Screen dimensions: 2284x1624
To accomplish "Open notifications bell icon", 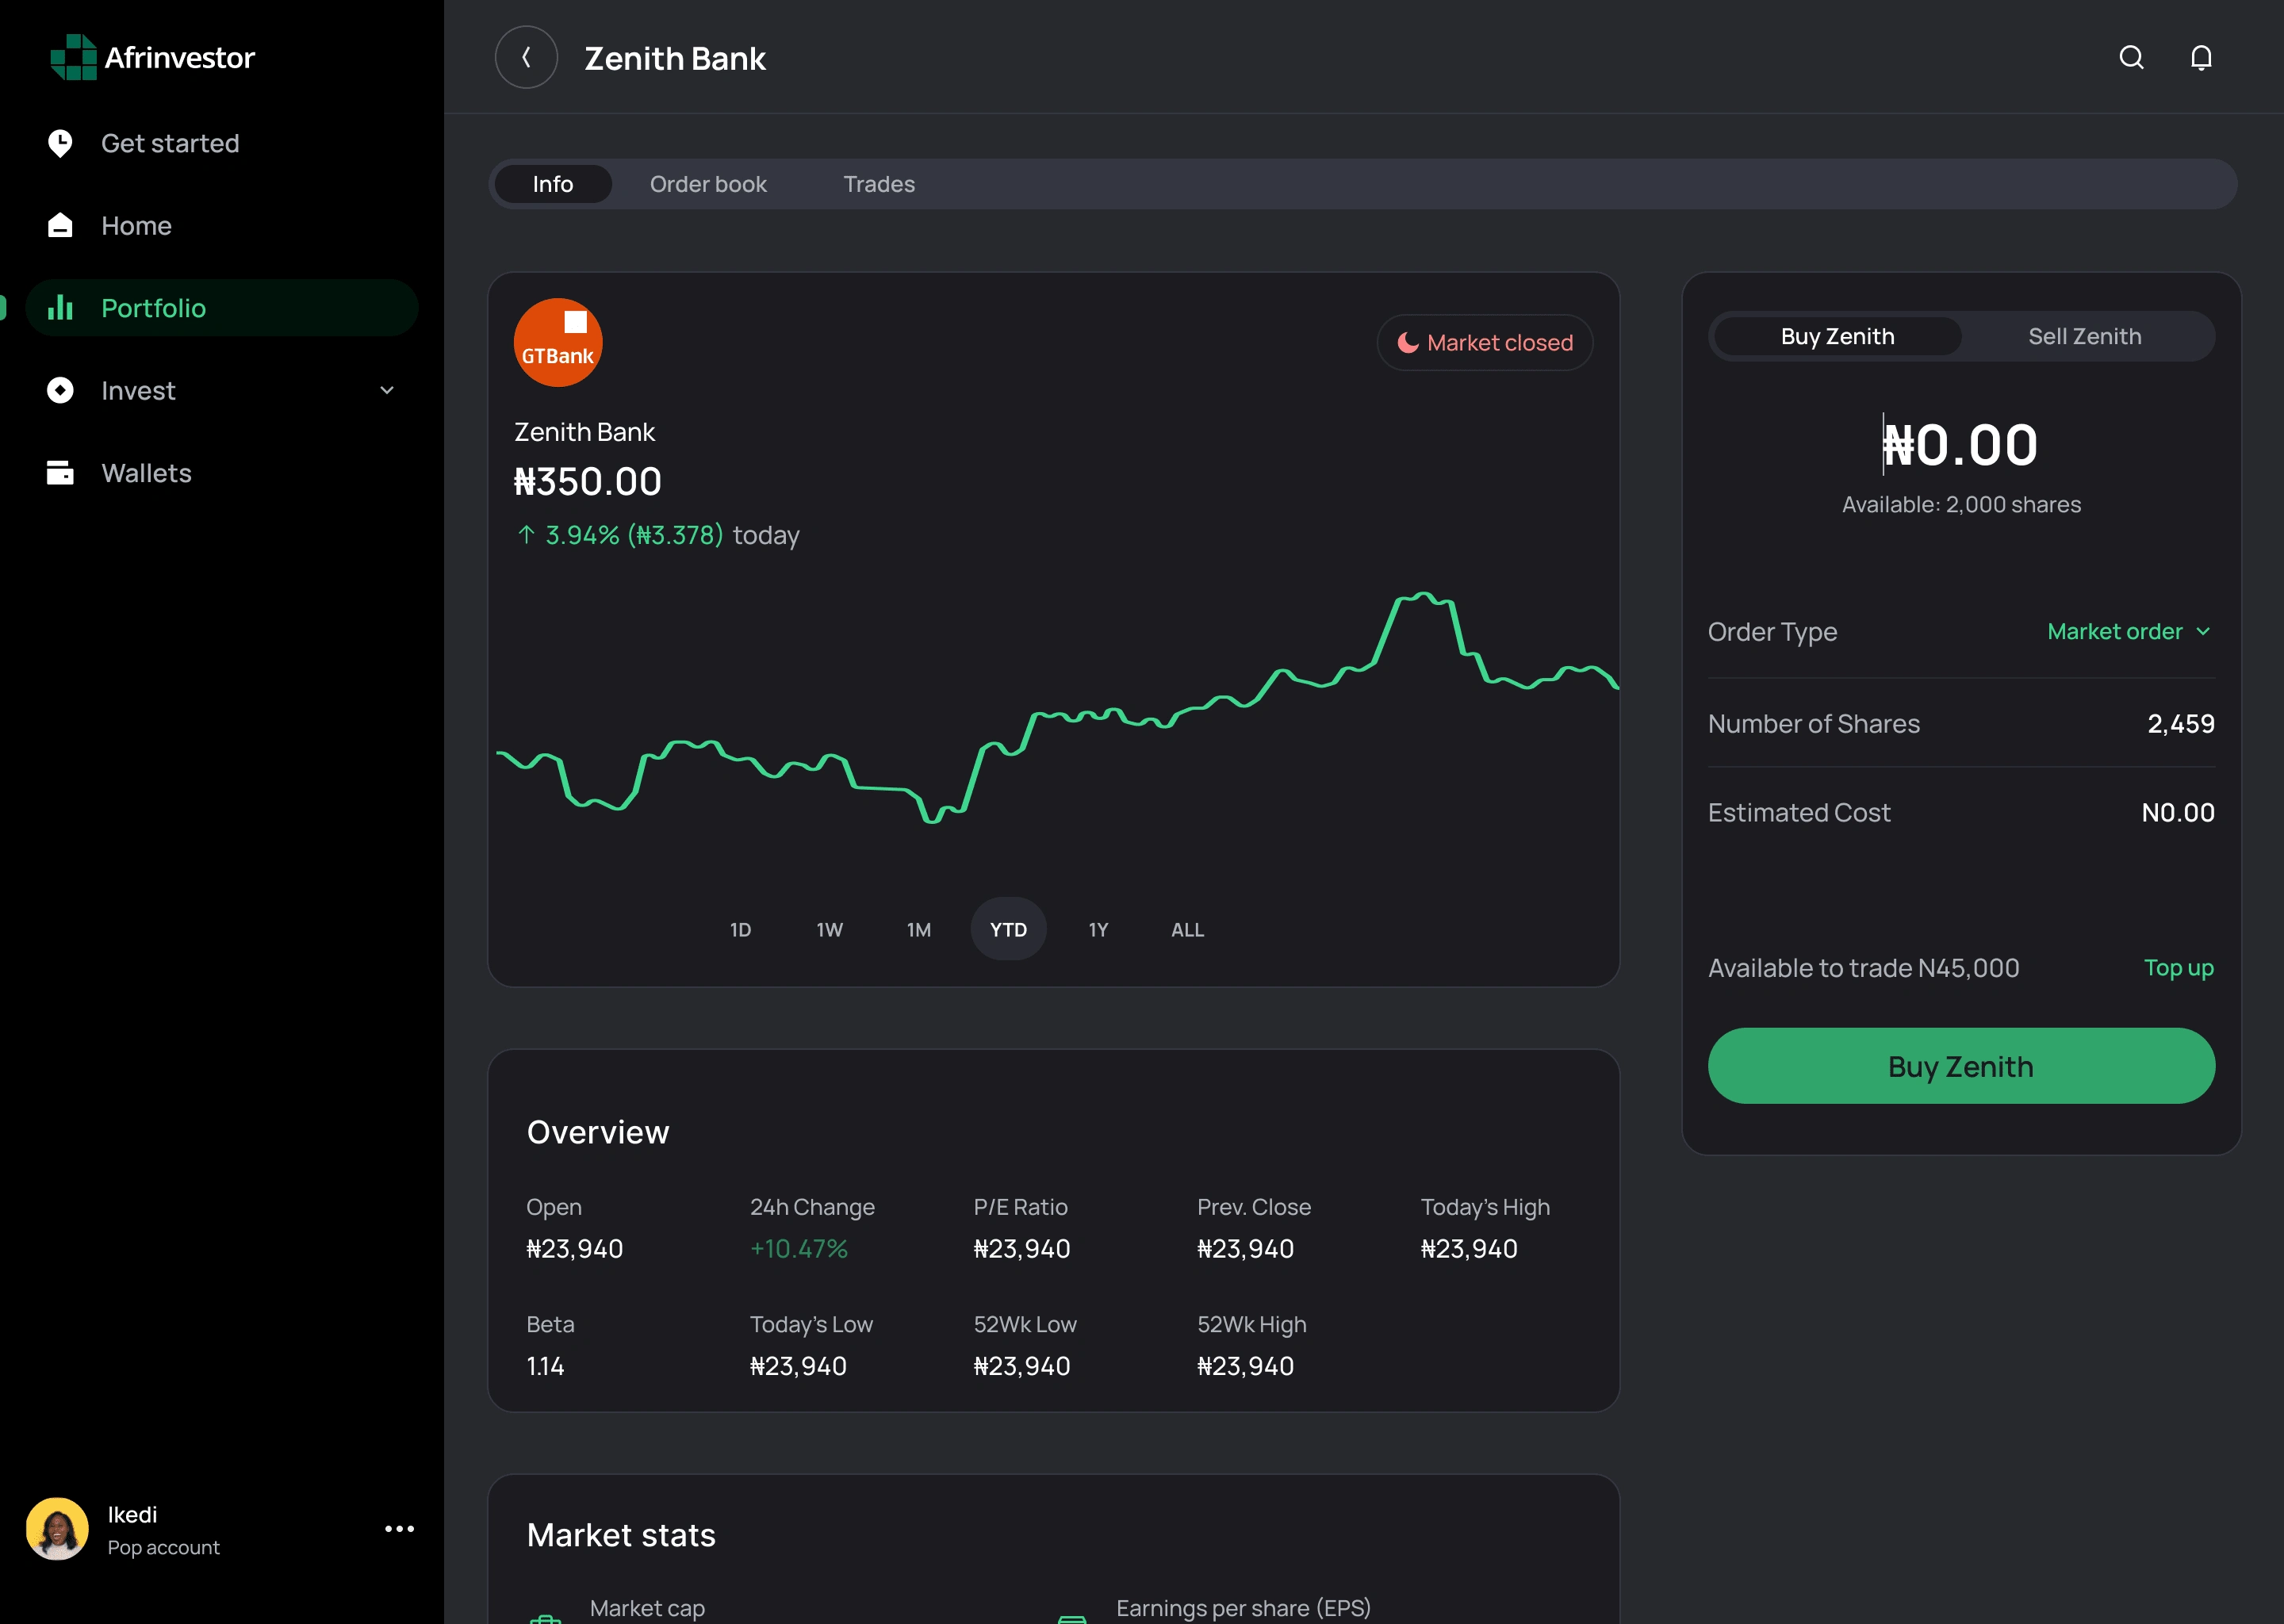I will [x=2201, y=58].
